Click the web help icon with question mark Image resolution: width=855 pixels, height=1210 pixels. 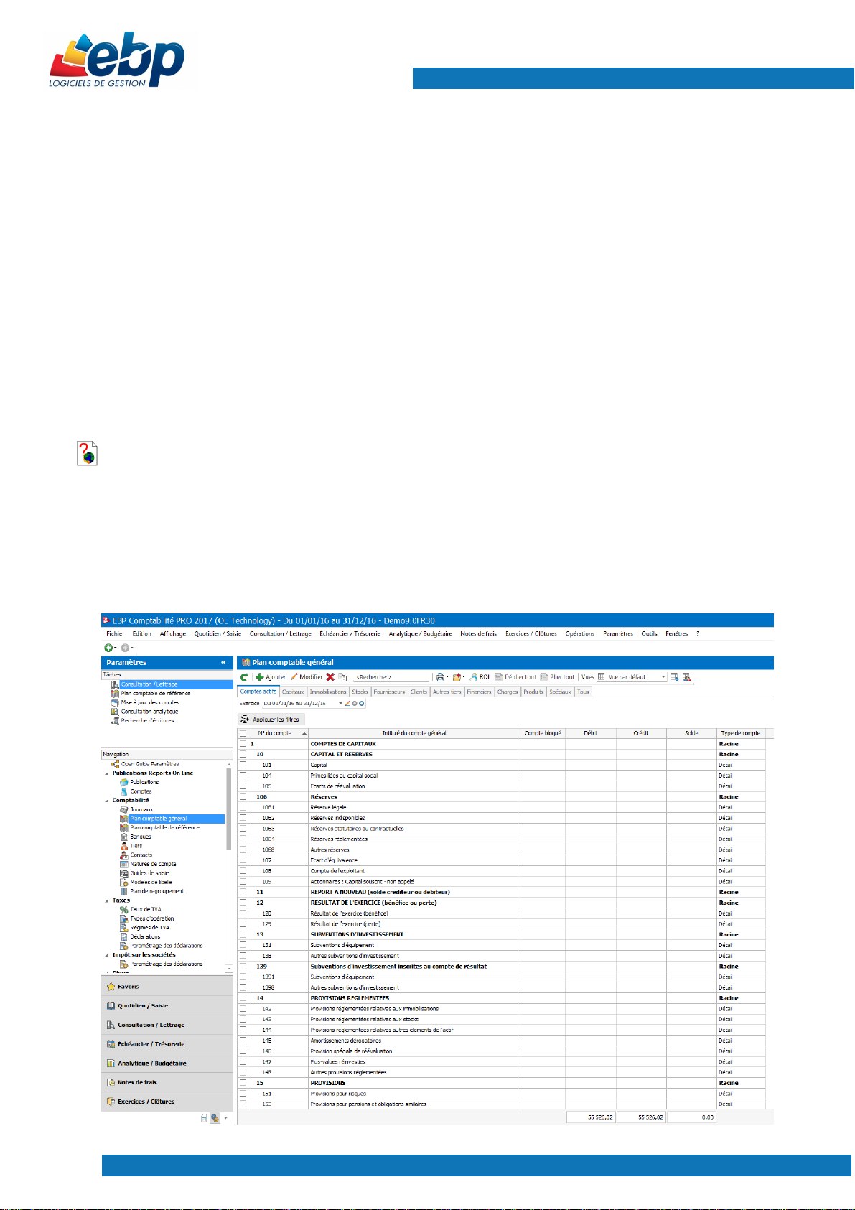(87, 454)
